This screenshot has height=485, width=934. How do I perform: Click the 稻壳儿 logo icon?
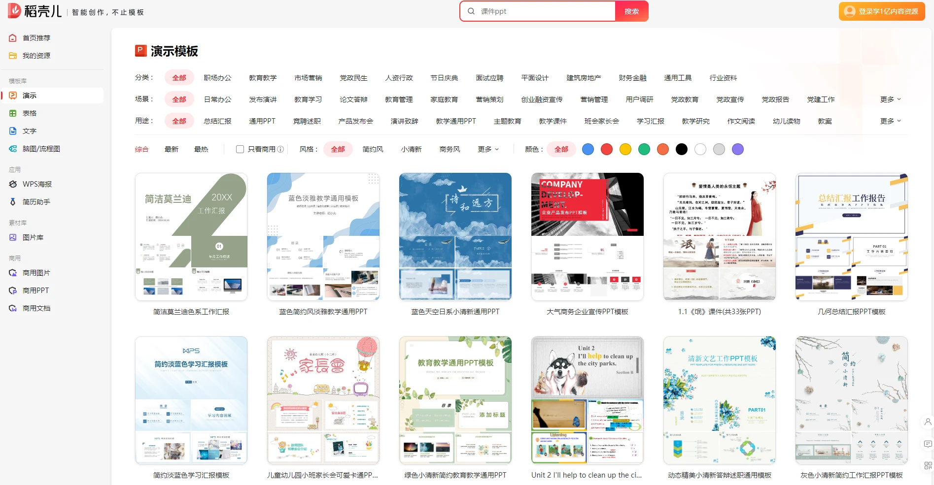[x=14, y=11]
